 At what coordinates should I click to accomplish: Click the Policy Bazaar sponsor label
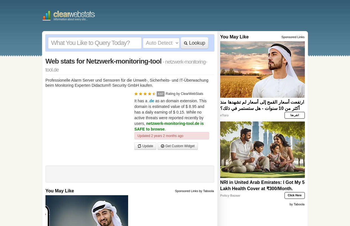click(230, 195)
